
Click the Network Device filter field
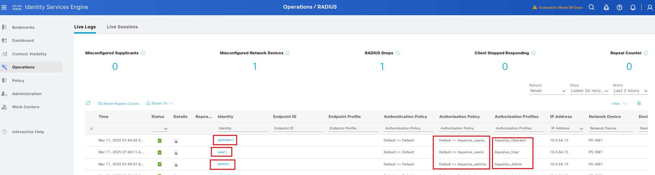[x=611, y=128]
